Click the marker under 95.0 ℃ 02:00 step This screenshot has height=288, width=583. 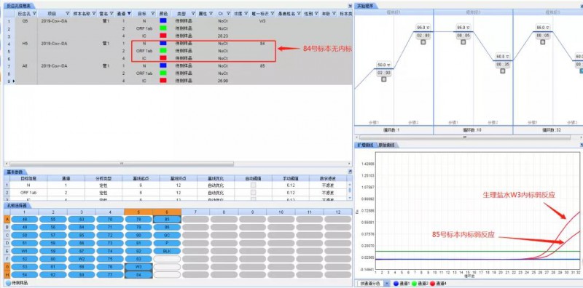(423, 42)
